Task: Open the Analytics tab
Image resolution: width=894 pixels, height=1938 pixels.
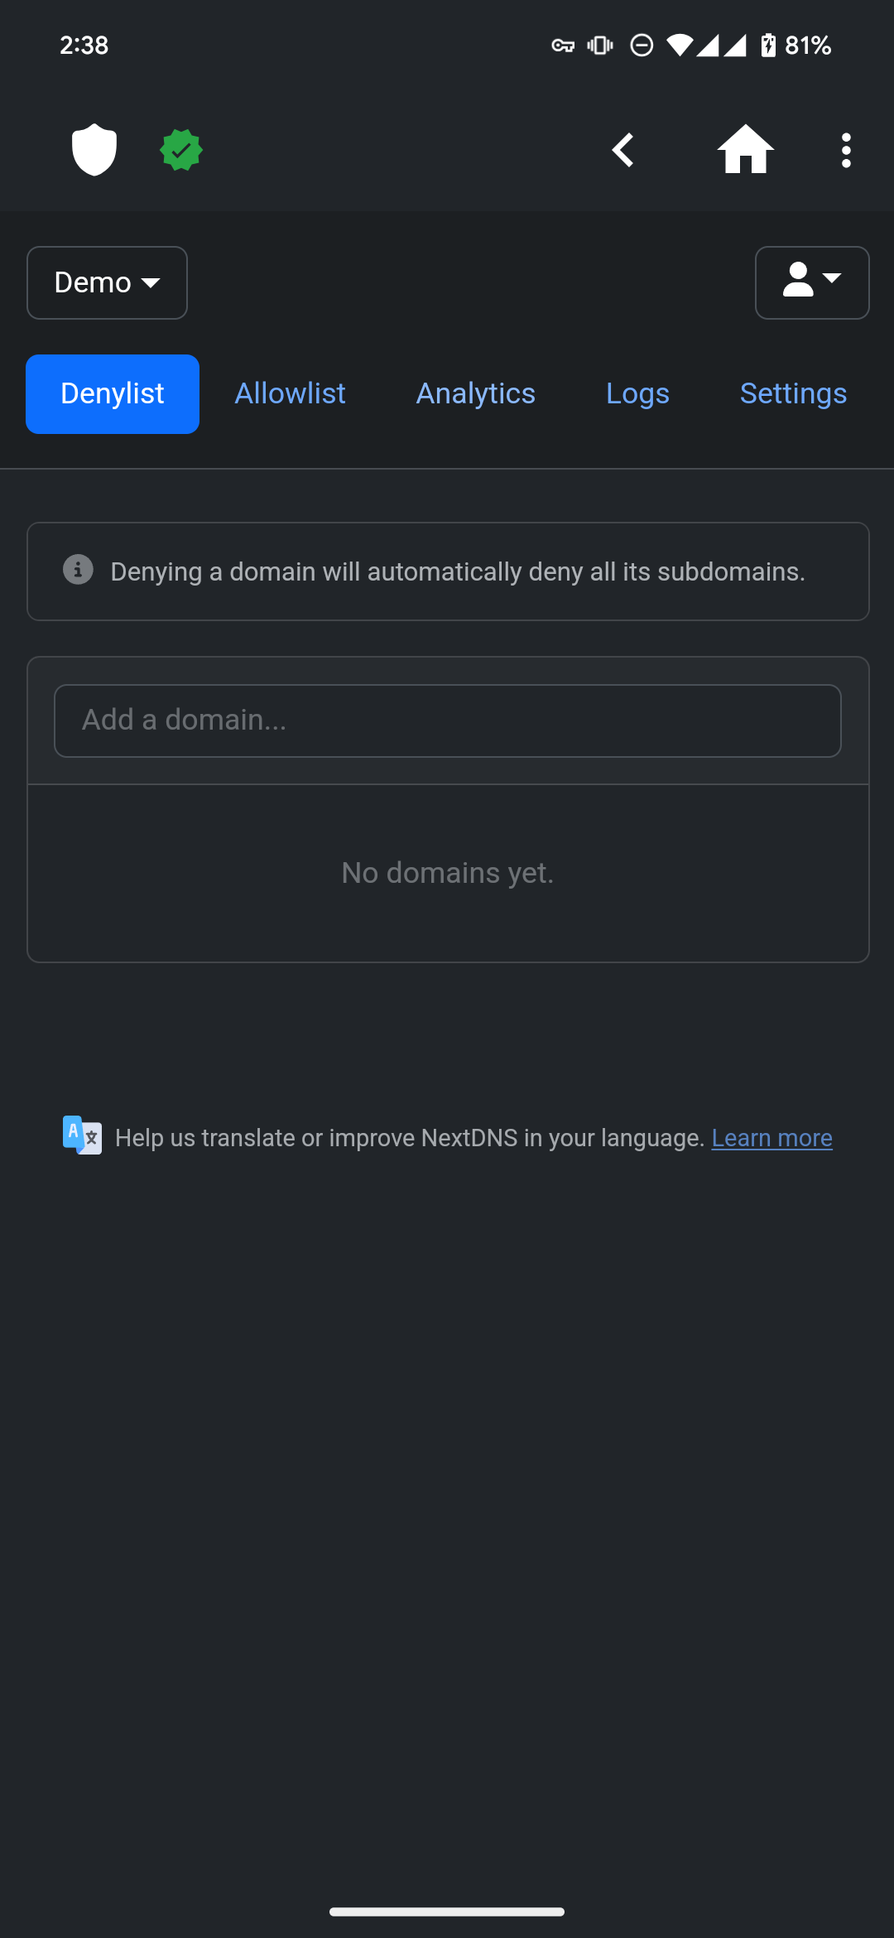Action: [475, 393]
